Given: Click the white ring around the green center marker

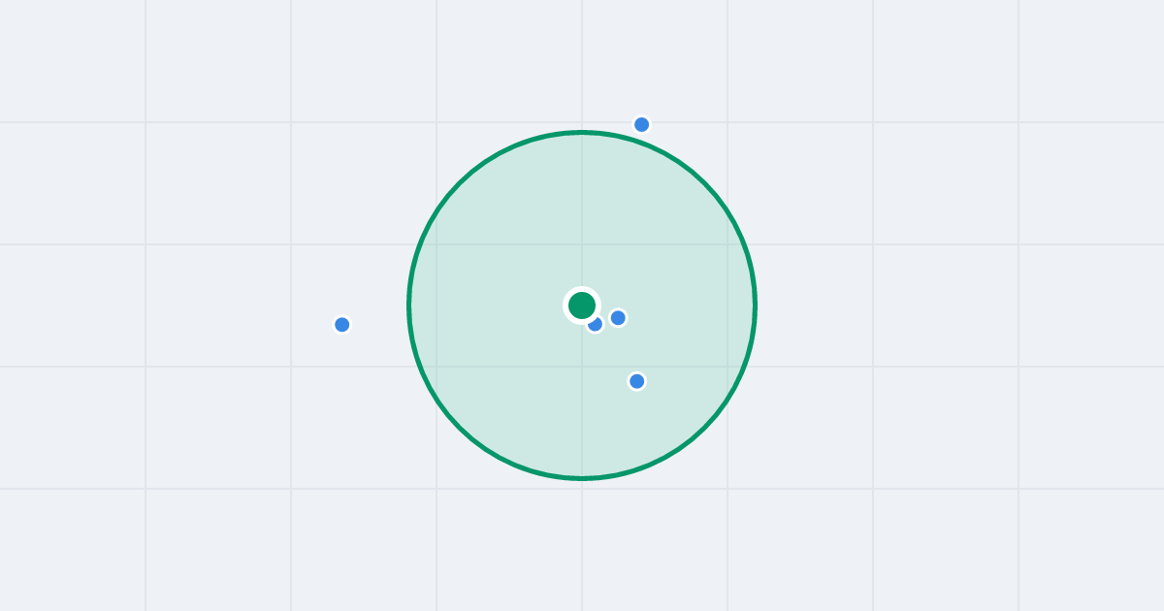Looking at the screenshot, I should pos(582,289).
